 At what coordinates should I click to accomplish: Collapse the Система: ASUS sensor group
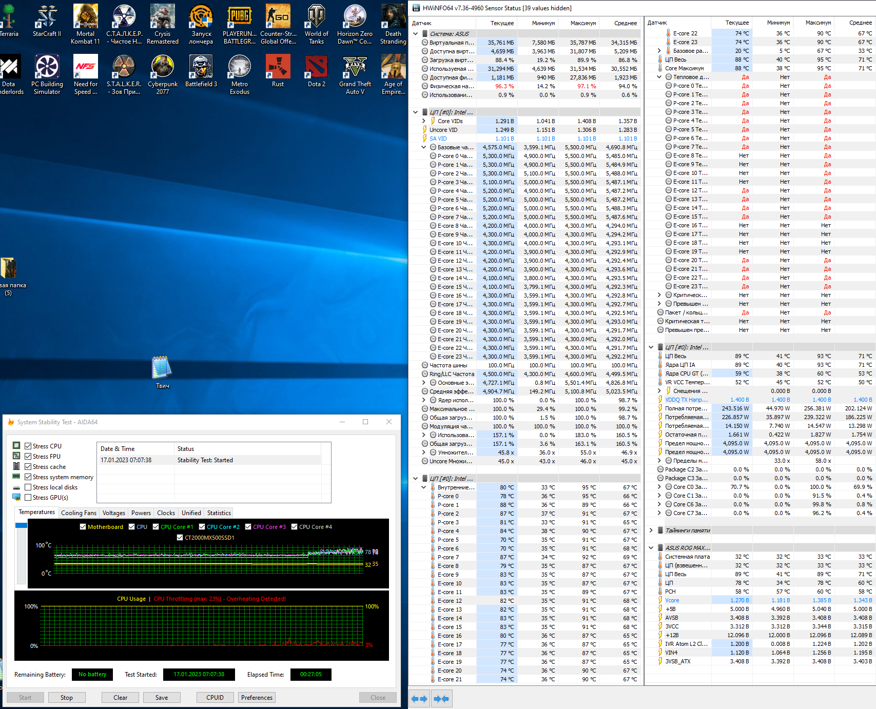coord(416,34)
